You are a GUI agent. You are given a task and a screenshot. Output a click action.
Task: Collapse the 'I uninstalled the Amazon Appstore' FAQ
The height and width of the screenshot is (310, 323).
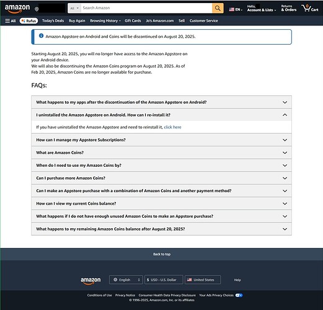point(161,115)
